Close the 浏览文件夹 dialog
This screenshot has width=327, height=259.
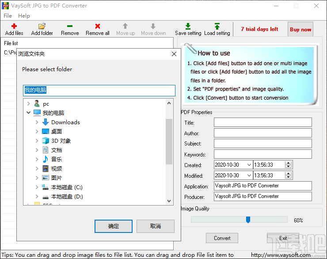coord(174,54)
